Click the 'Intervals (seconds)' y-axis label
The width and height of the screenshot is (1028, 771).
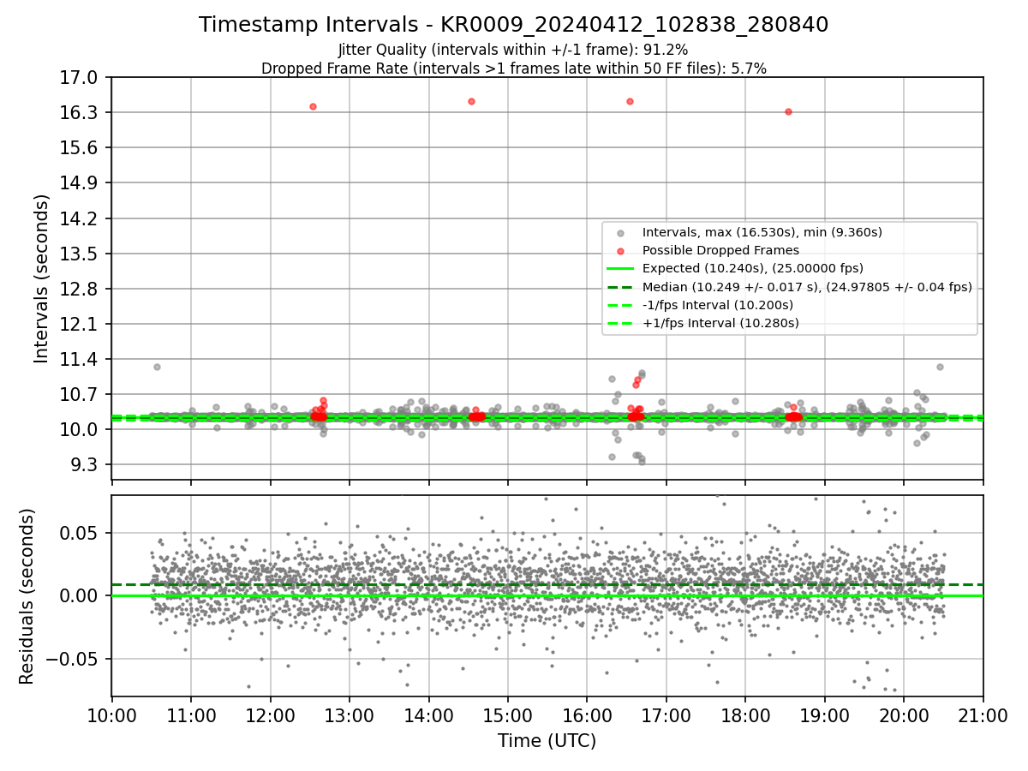pos(42,278)
